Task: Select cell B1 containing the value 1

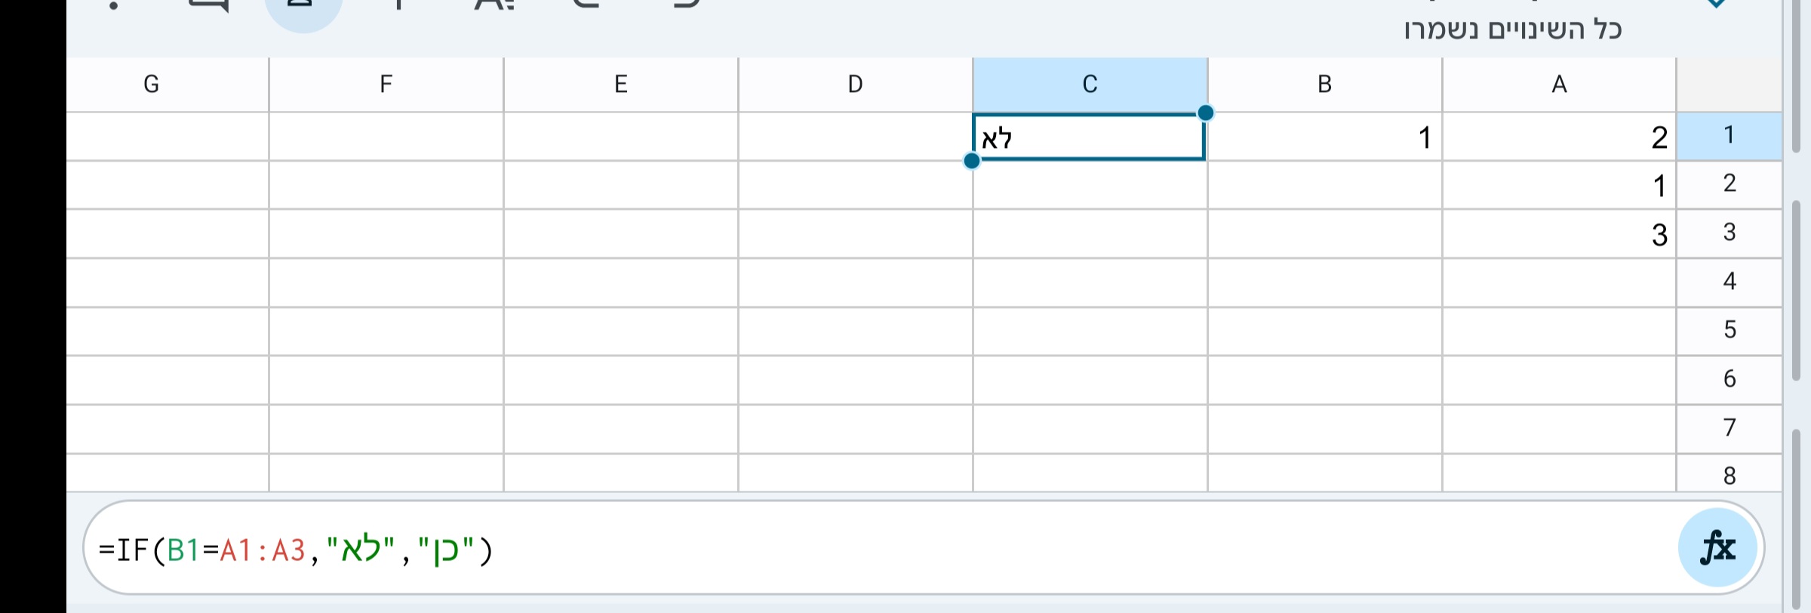Action: point(1324,137)
